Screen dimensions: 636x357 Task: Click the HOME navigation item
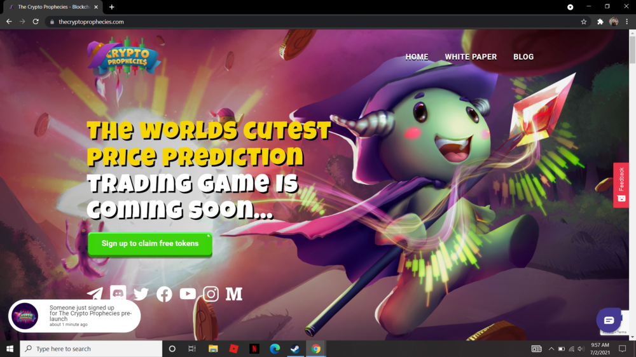417,57
